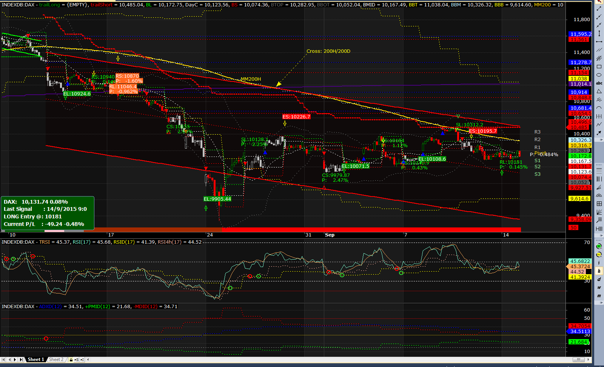Click the ES:10195.7 signal label
This screenshot has height=367, width=604.
(x=483, y=131)
